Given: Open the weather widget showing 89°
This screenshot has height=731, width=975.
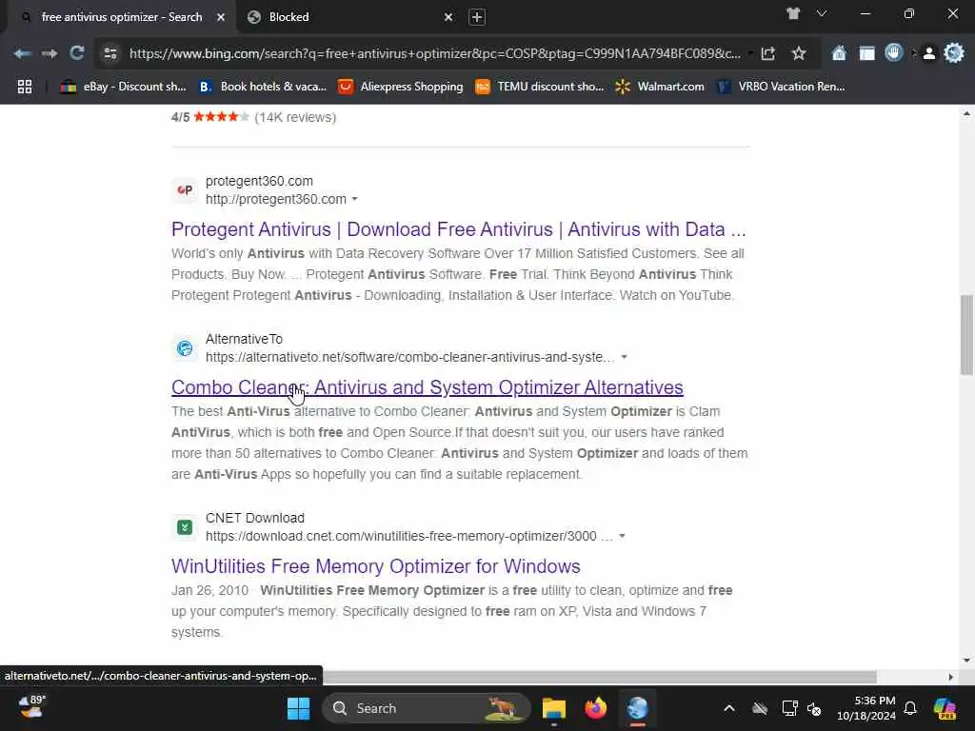Looking at the screenshot, I should [32, 707].
